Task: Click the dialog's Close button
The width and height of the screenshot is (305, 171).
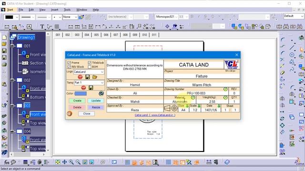Action: pos(87,114)
